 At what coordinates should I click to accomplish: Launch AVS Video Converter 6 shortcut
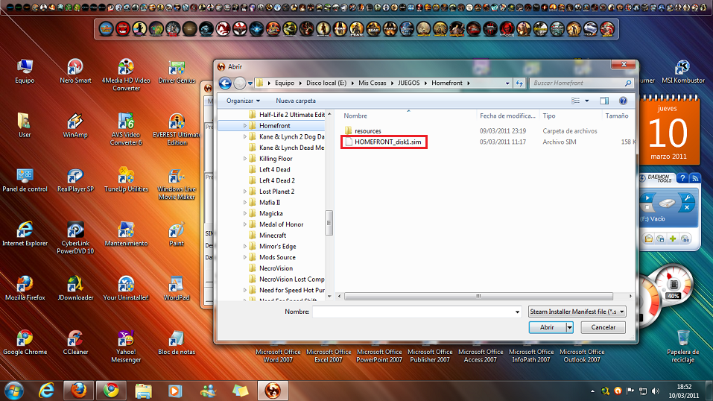[x=126, y=129]
